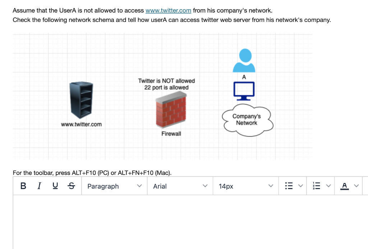368x249 pixels.
Task: Click inside the answer text editor area
Action: 190,222
